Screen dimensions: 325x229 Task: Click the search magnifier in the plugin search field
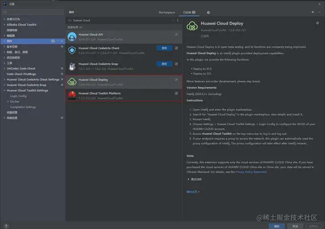tap(70, 20)
